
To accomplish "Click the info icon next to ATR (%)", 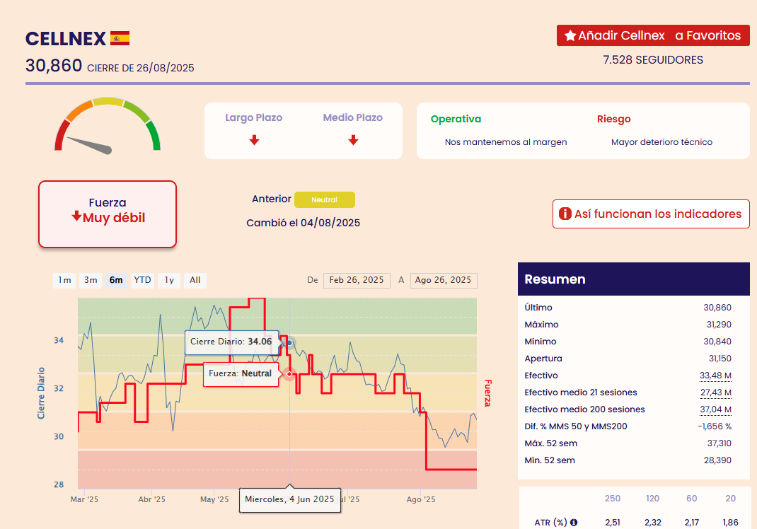I will [x=574, y=522].
